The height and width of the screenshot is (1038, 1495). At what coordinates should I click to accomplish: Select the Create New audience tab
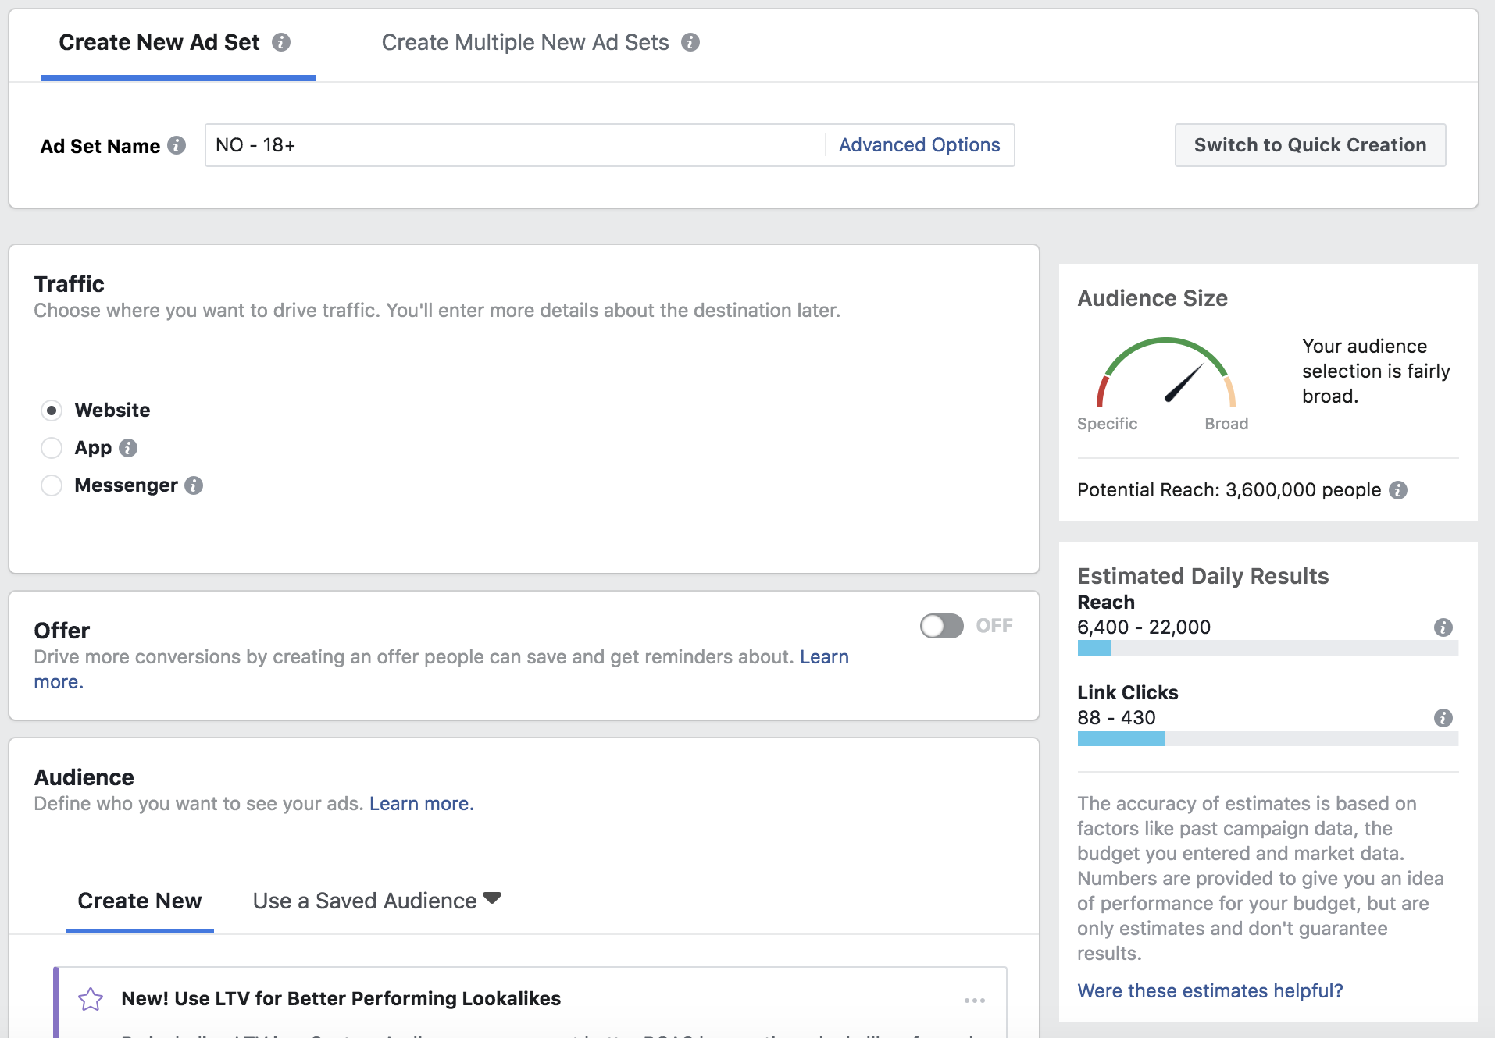pos(140,901)
